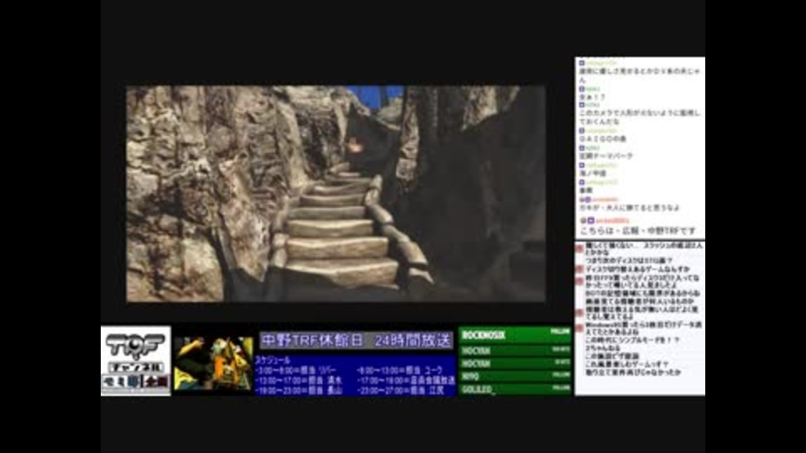Click the rocky staircase game video
This screenshot has width=806, height=453.
pyautogui.click(x=336, y=194)
